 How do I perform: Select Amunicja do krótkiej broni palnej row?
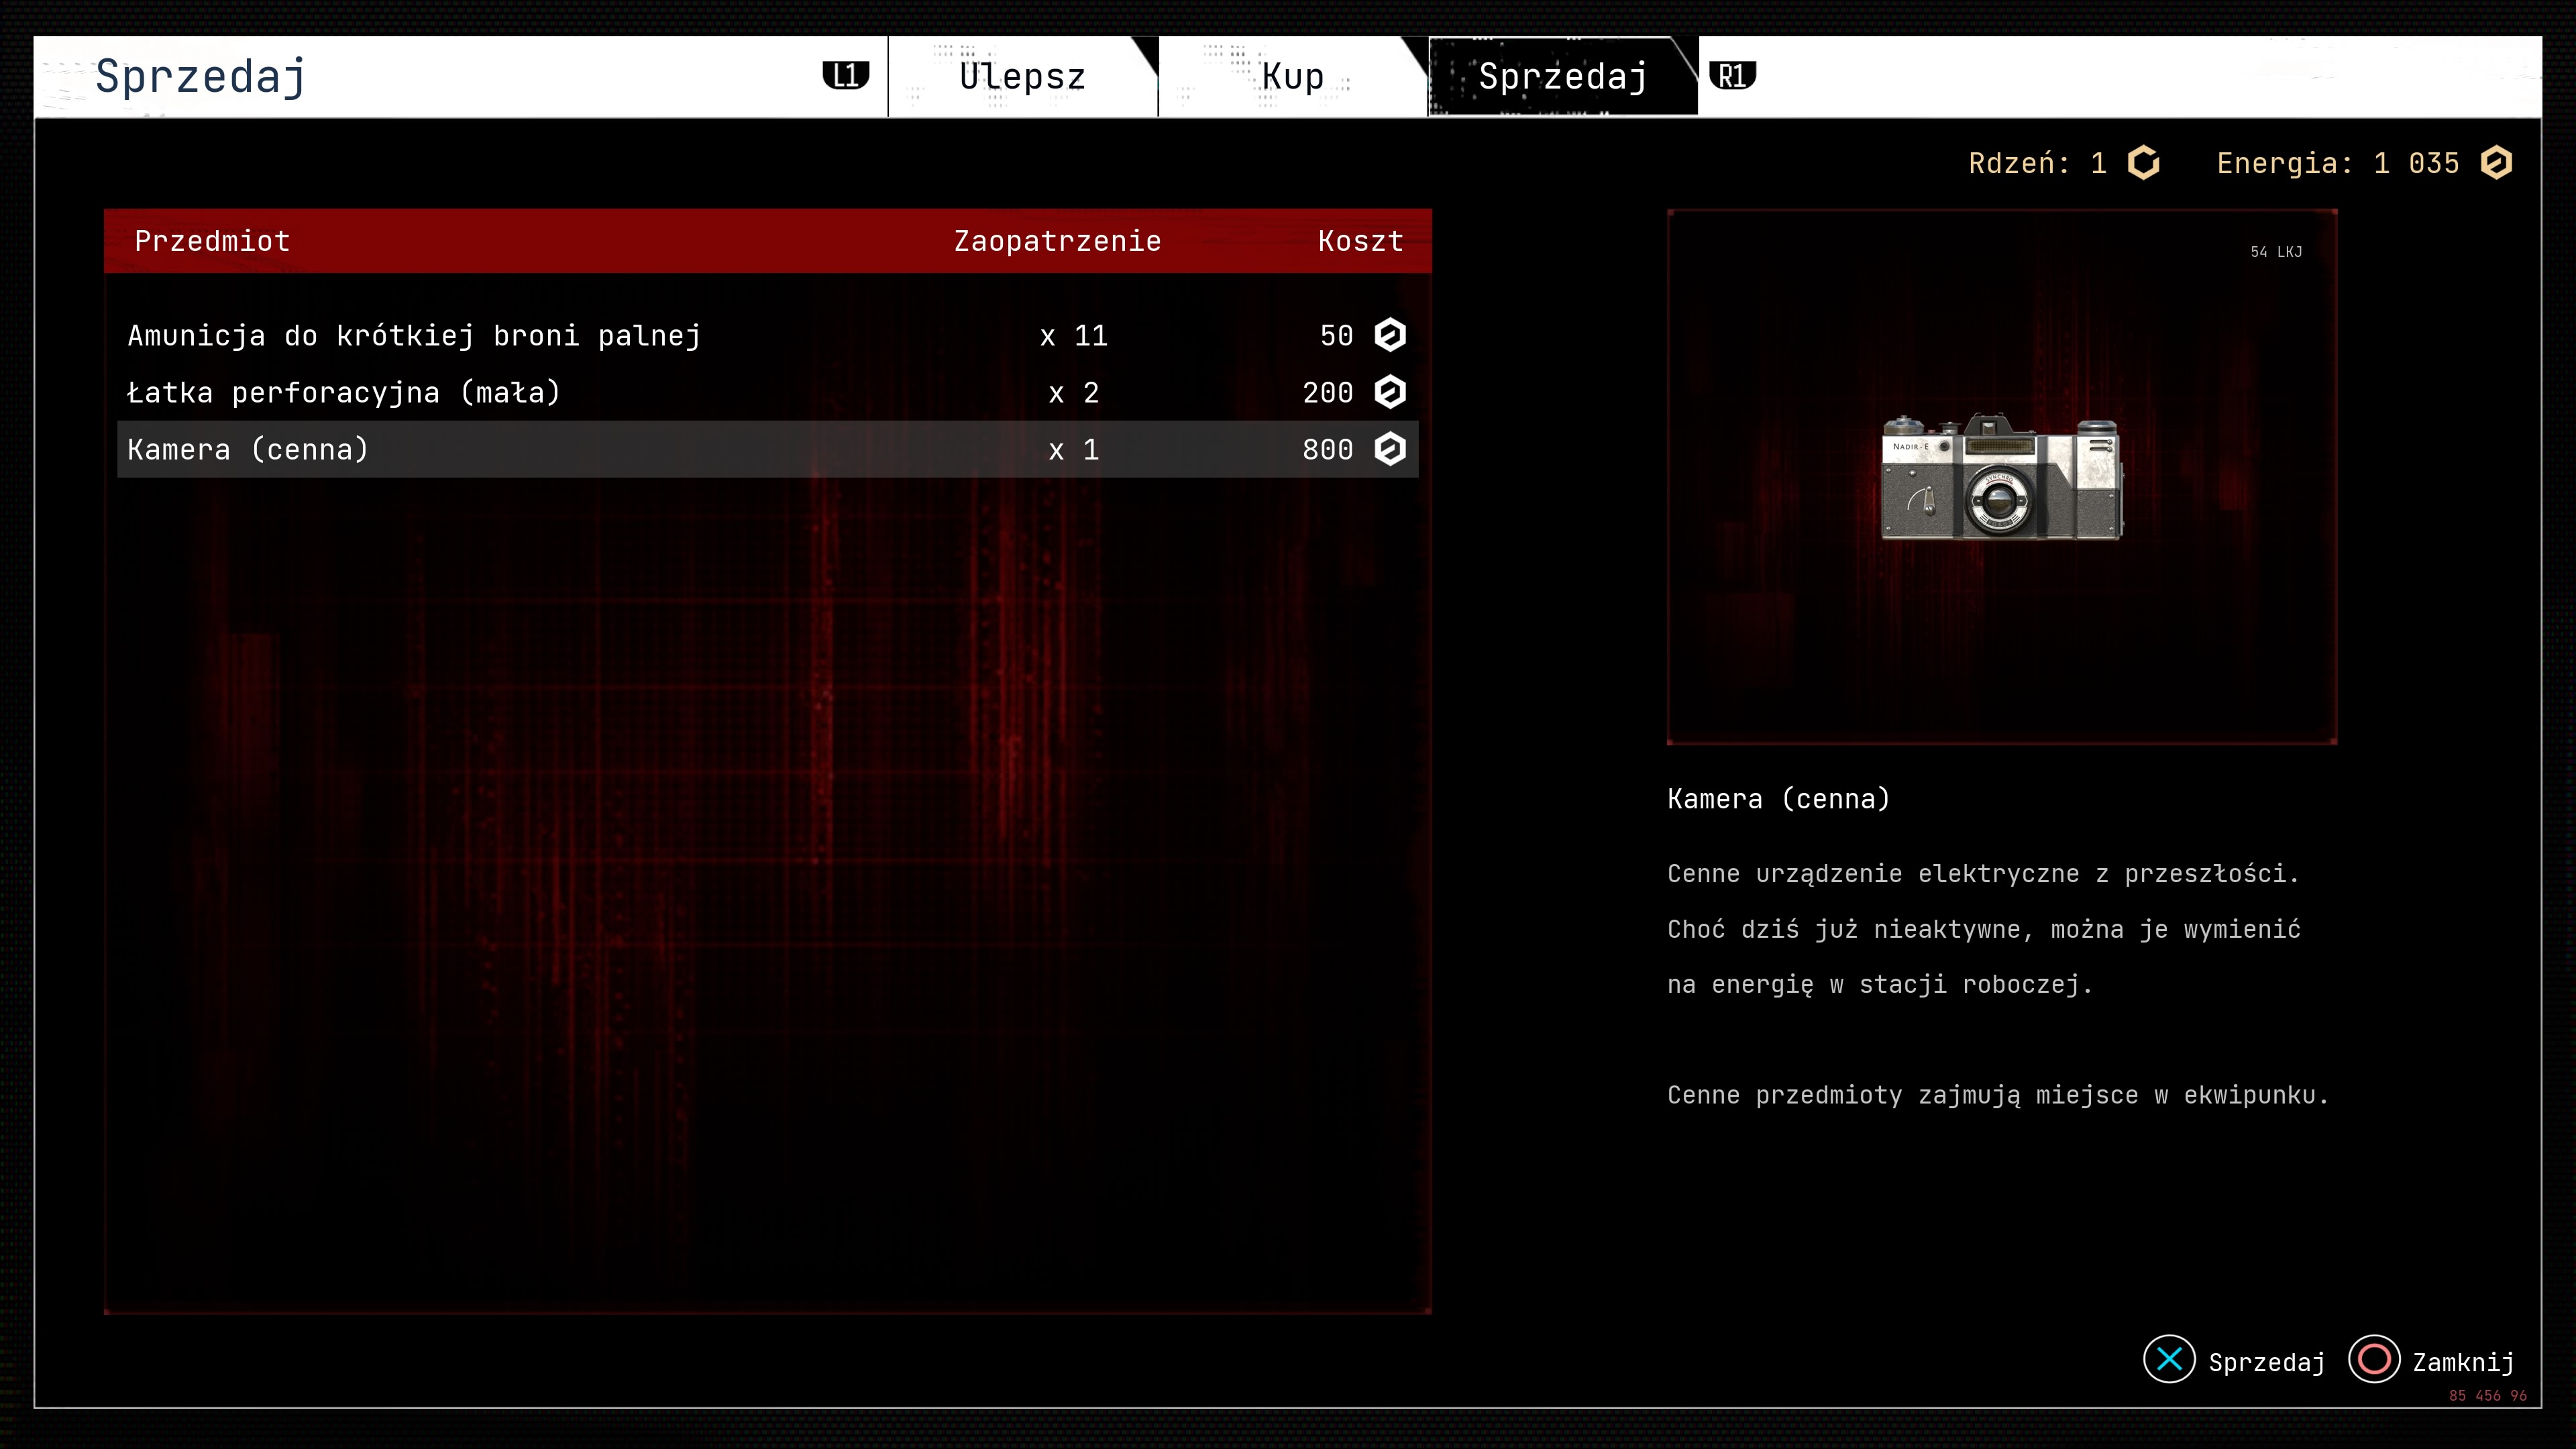pyautogui.click(x=767, y=335)
